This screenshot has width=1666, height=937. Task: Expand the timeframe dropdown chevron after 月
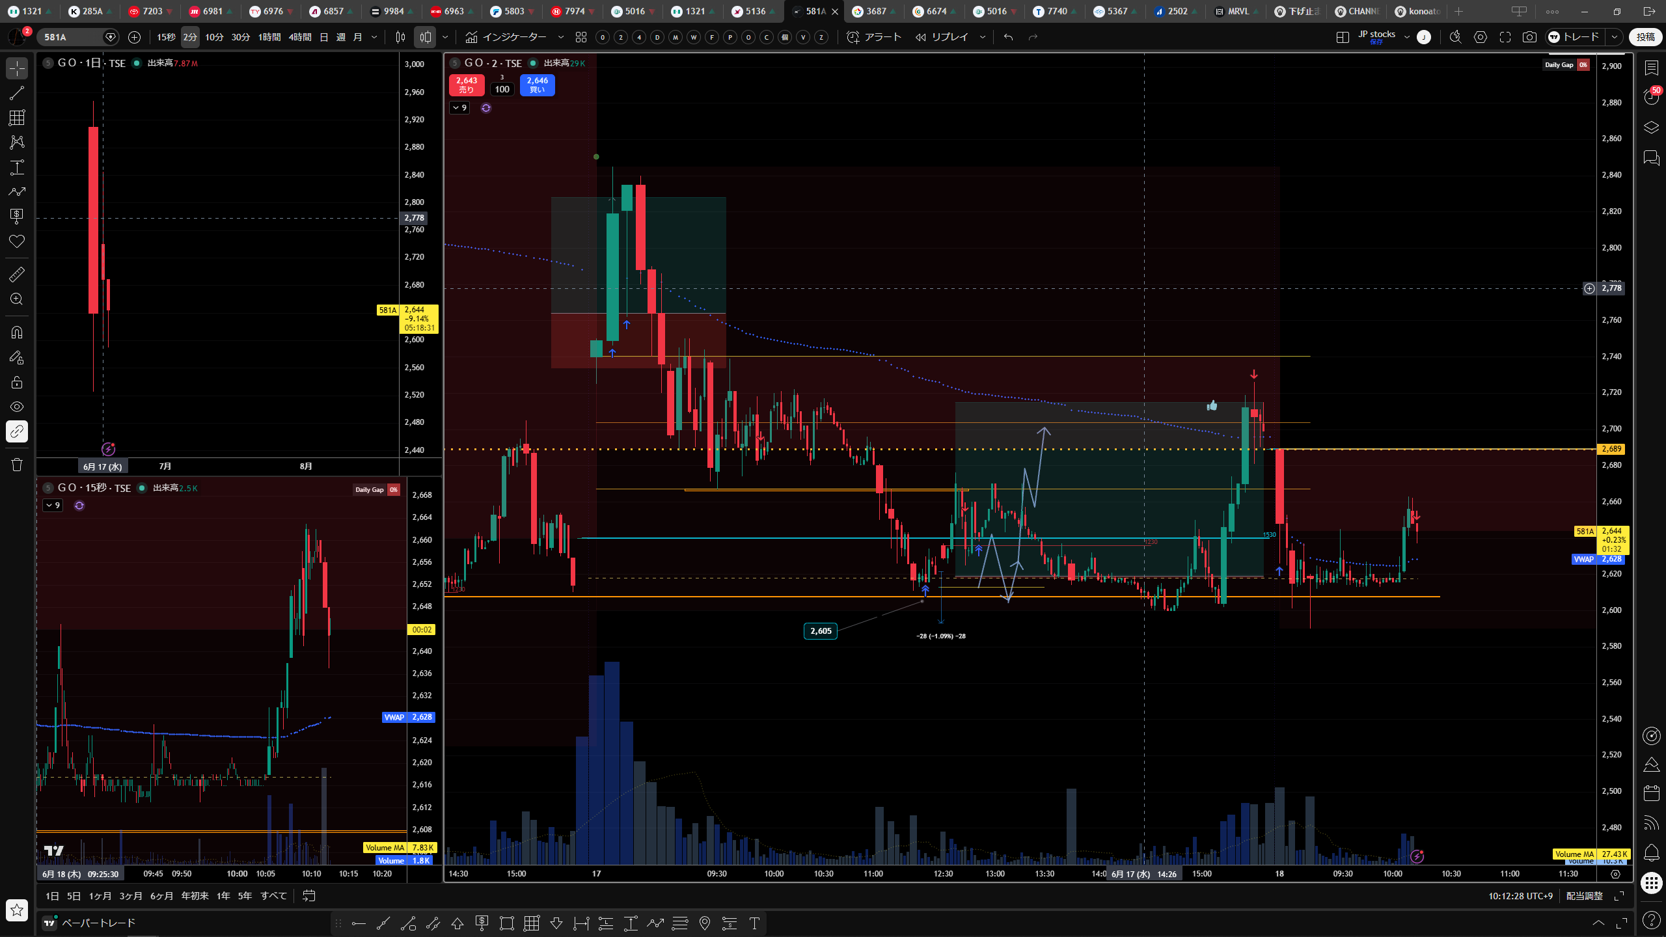point(374,37)
